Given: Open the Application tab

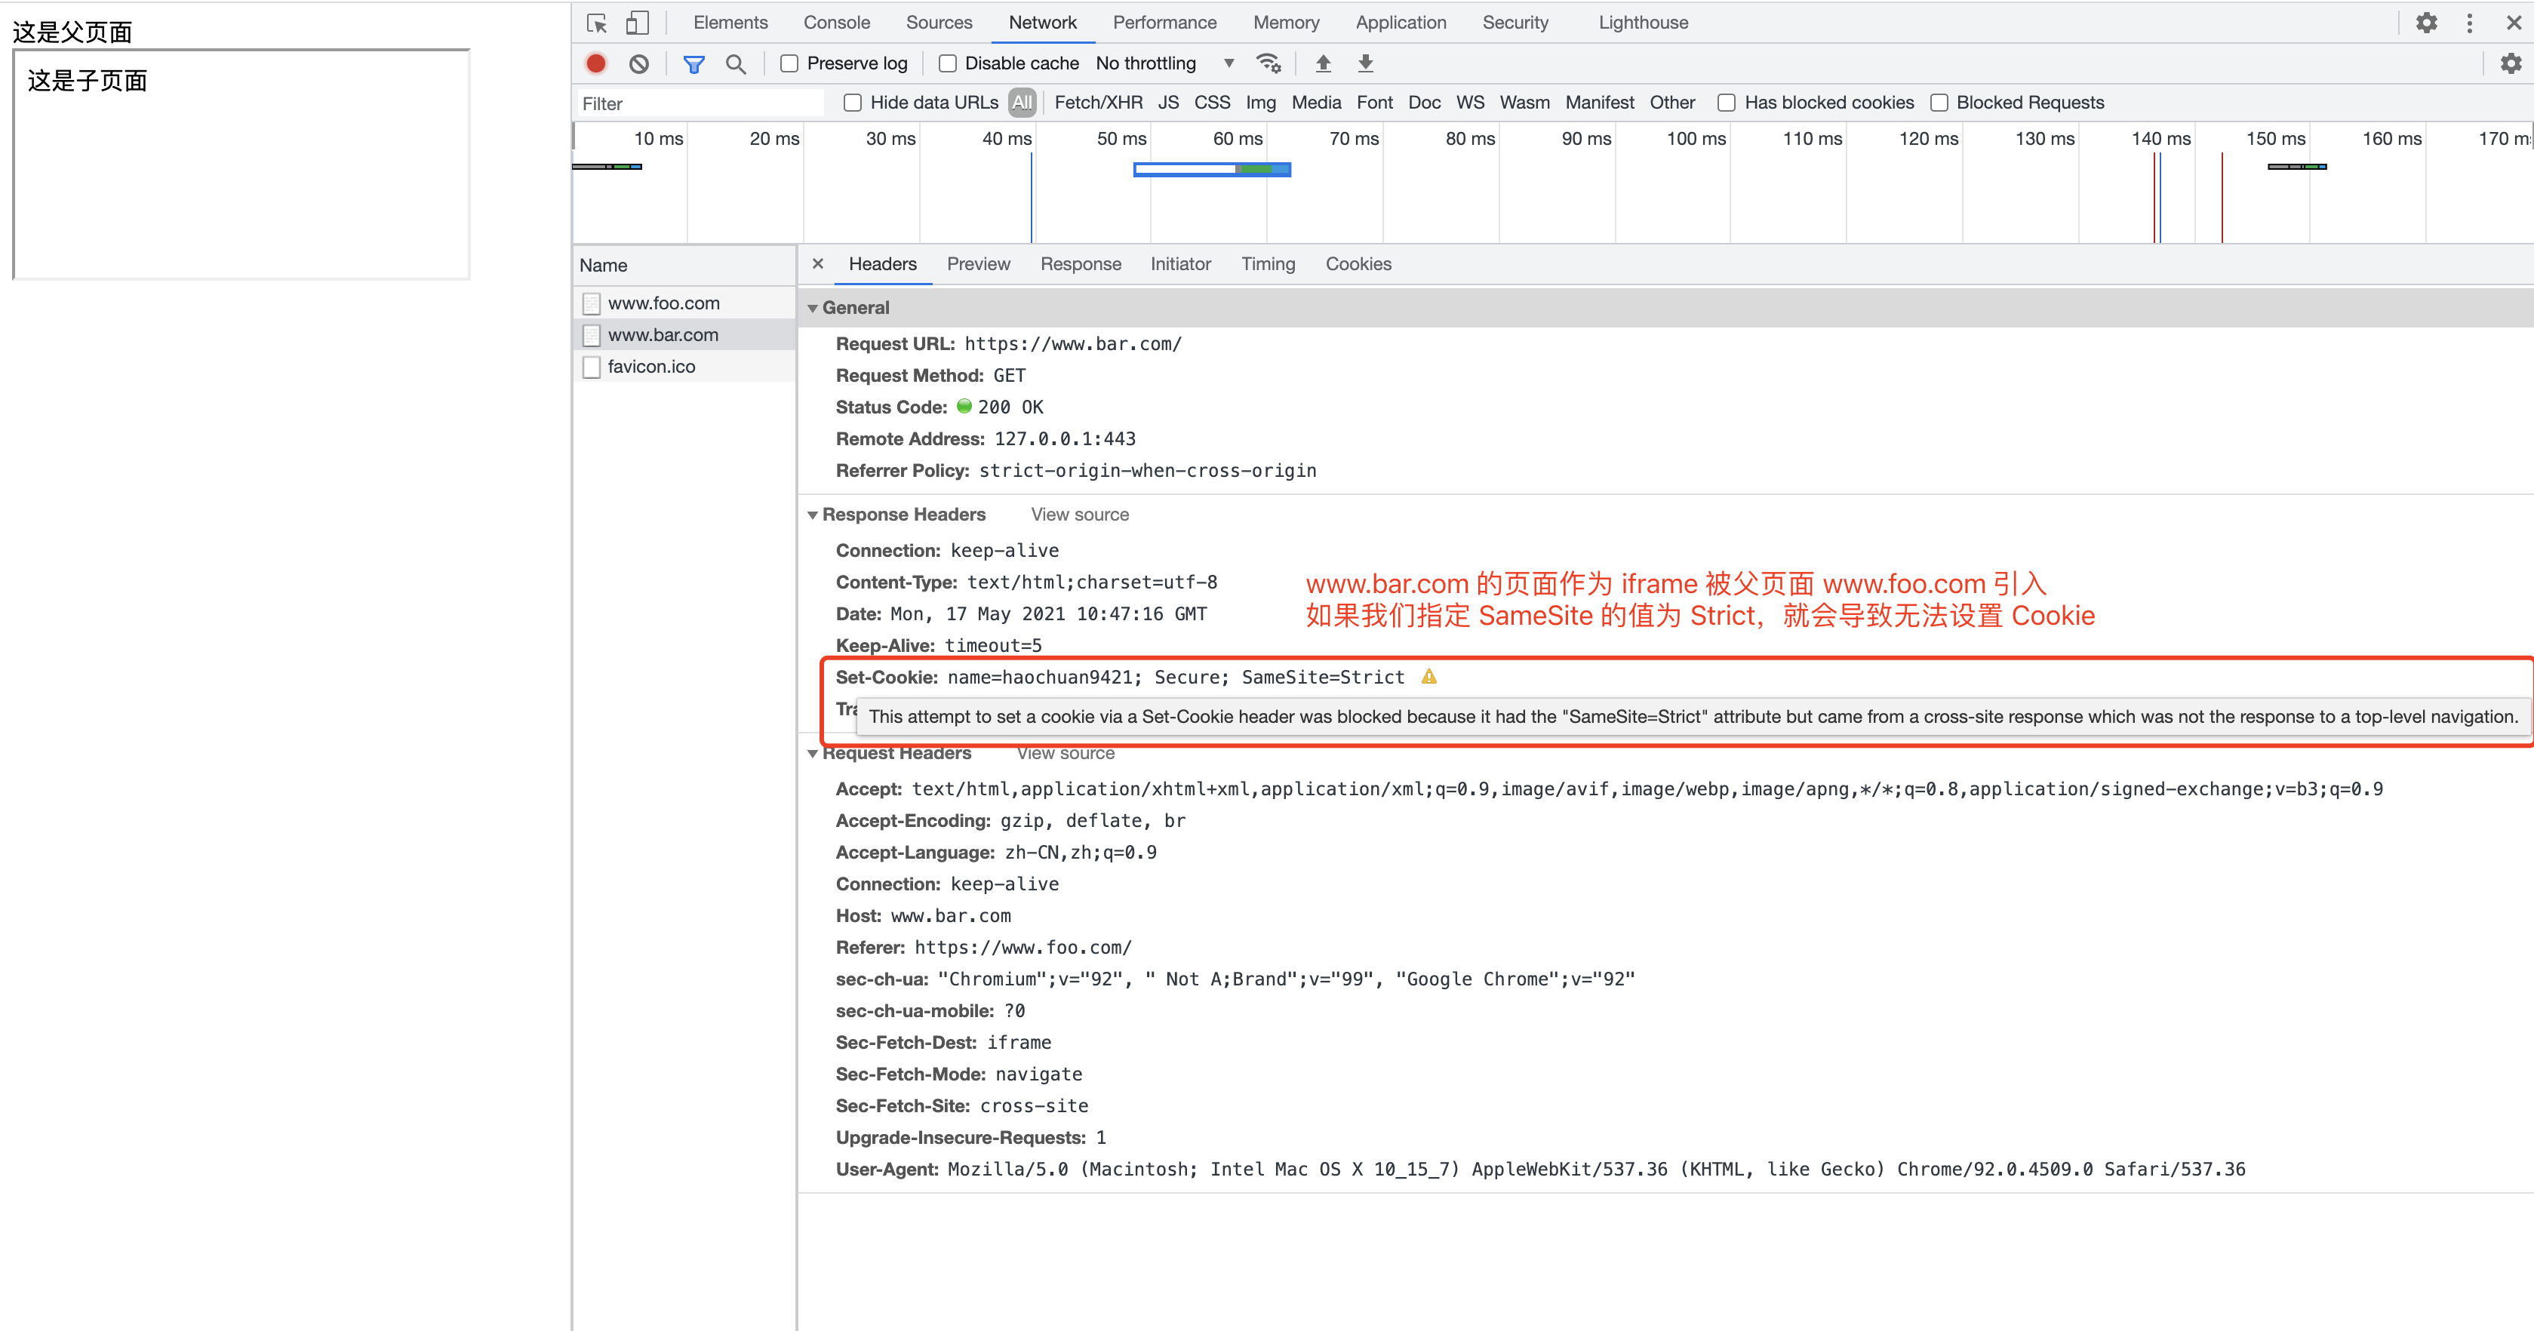Looking at the screenshot, I should pos(1401,23).
